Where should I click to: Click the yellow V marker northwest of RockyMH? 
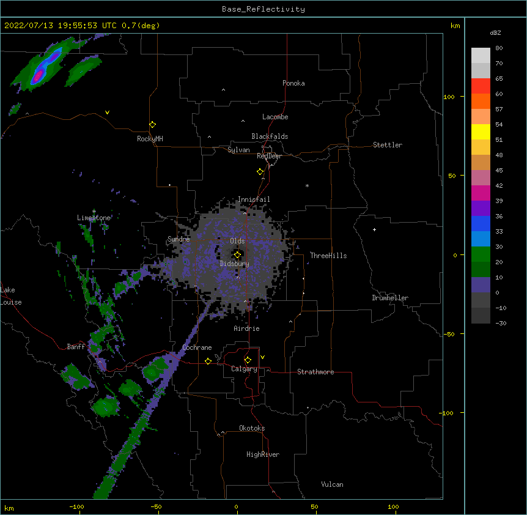pyautogui.click(x=107, y=113)
